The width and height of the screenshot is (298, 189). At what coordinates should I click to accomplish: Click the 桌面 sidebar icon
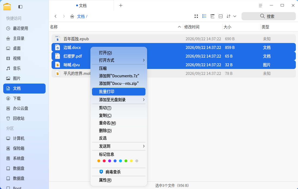point(8,48)
